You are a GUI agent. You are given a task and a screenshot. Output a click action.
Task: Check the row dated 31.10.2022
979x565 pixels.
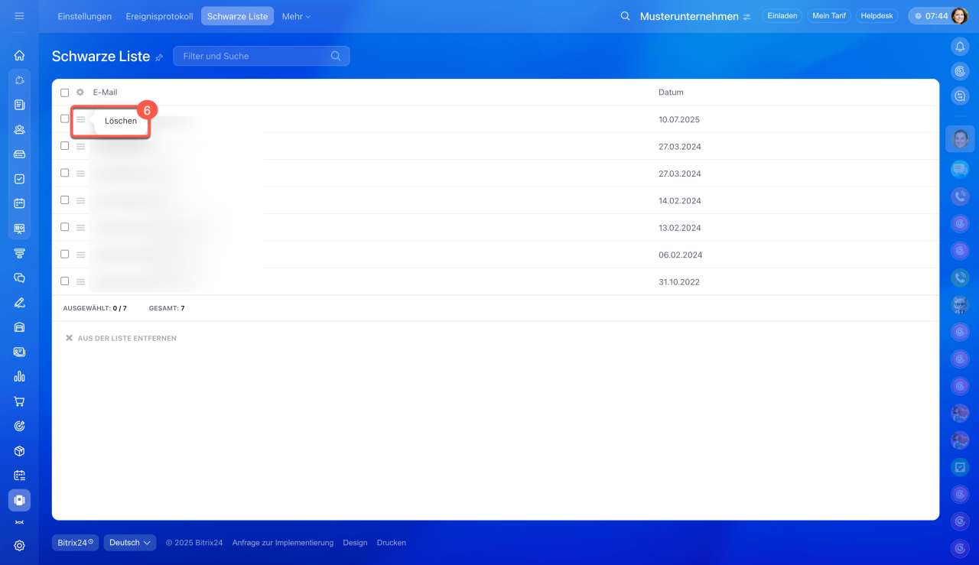64,281
